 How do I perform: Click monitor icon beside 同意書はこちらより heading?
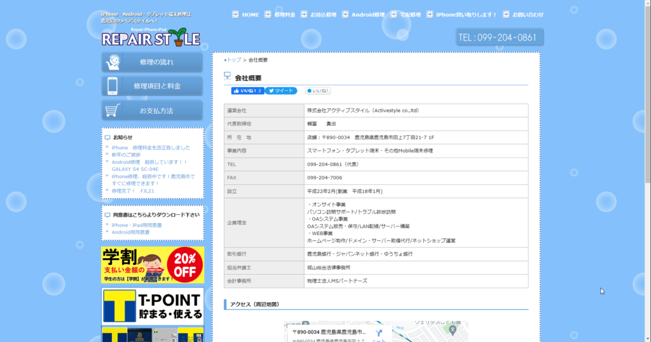[x=107, y=215]
